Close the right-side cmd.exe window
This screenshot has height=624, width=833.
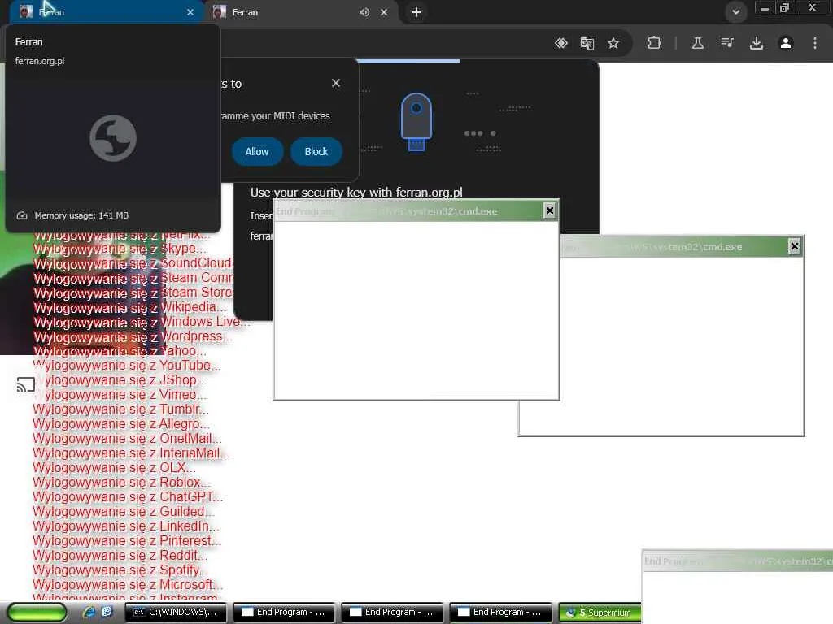tap(794, 246)
